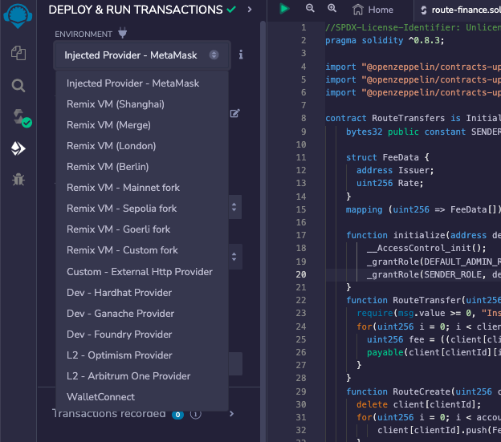Click the environment info icon

coord(241,55)
